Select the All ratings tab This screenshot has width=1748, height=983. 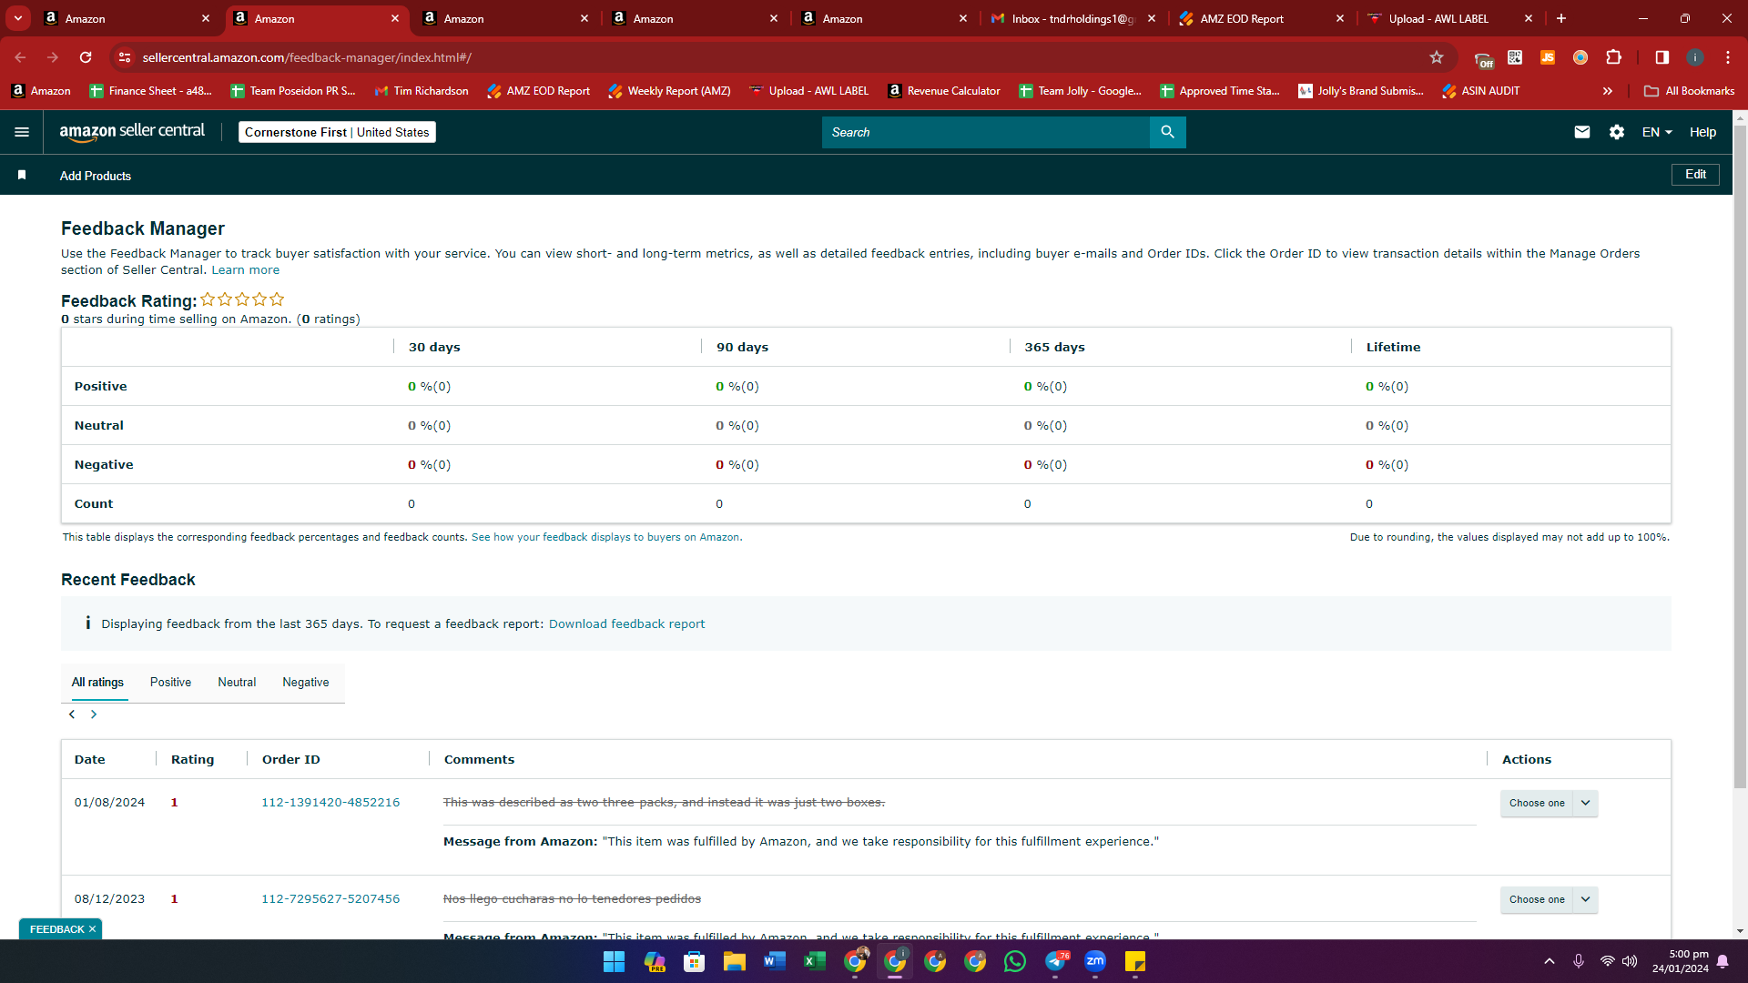[x=97, y=682]
